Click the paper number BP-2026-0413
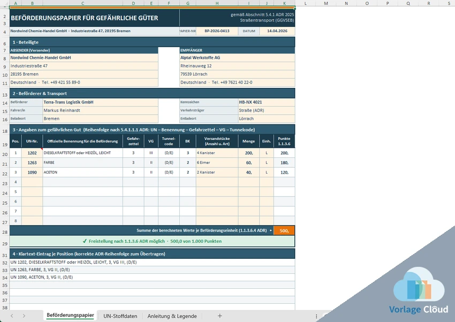The width and height of the screenshot is (455, 322). [x=217, y=31]
